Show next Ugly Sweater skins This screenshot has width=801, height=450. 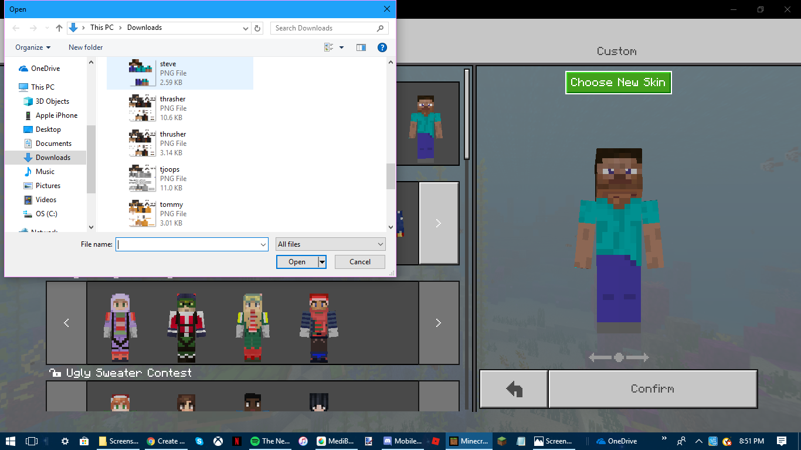[439, 323]
